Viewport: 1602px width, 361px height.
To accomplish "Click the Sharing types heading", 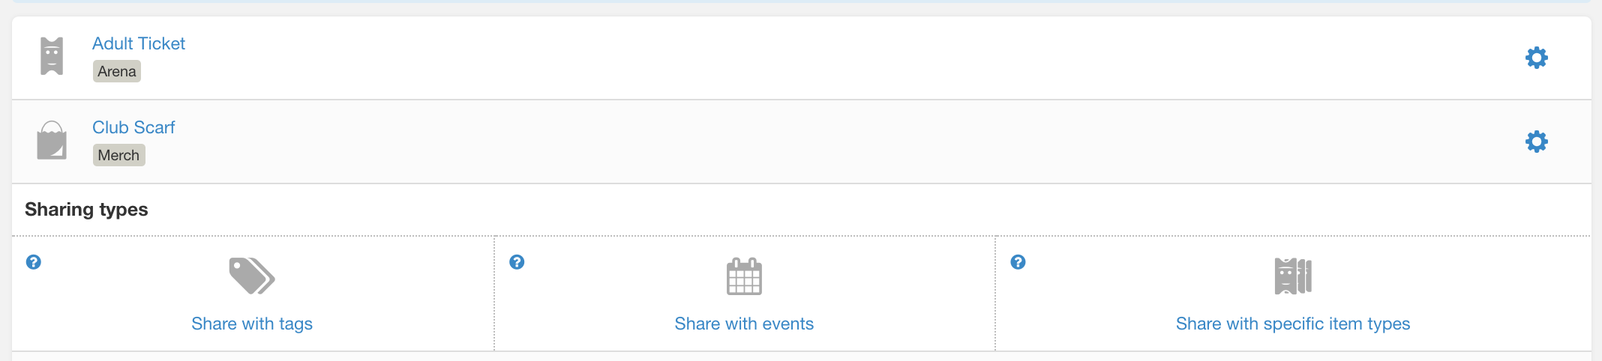I will tap(86, 209).
